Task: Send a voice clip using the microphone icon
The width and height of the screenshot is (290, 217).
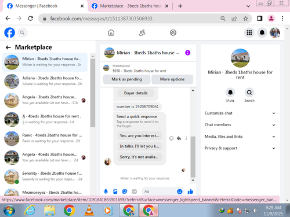Action: 106,192
